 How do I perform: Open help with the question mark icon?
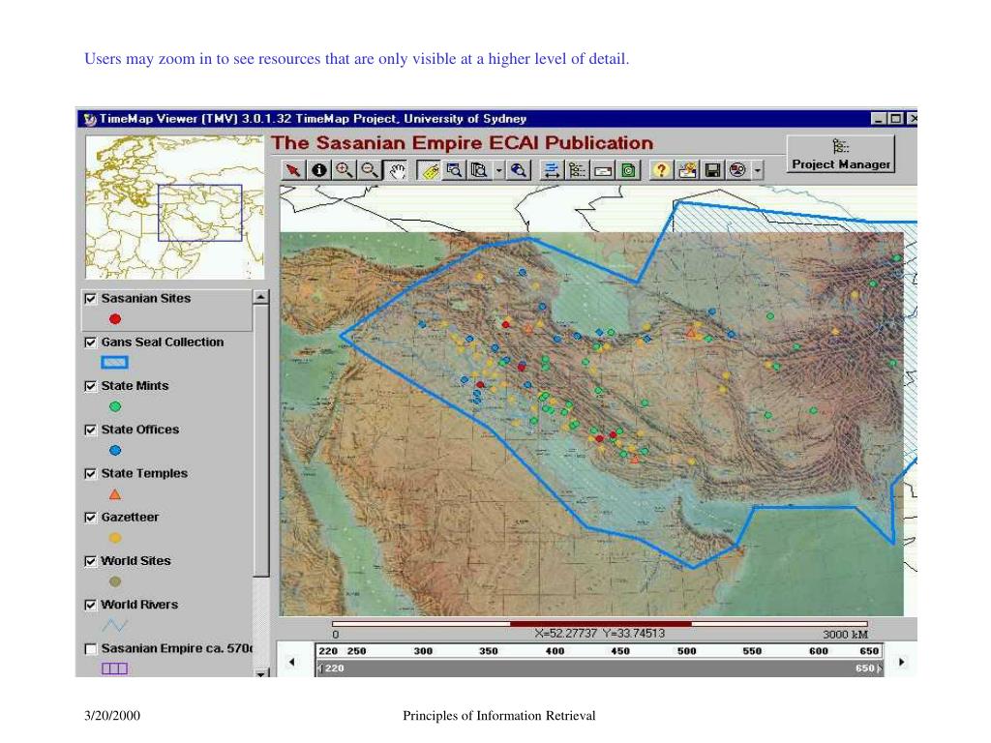point(661,170)
